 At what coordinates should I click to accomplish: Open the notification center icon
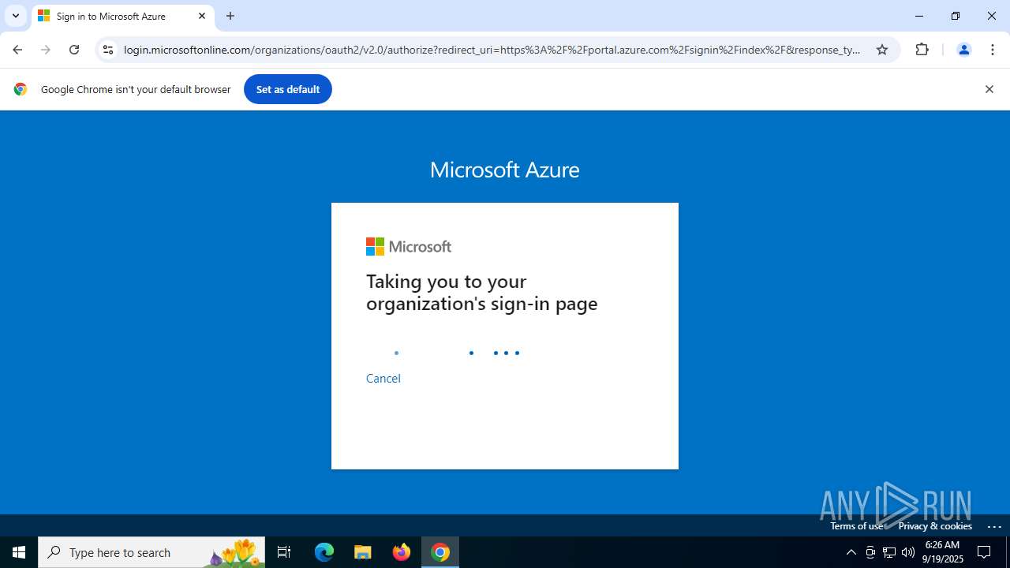[984, 552]
